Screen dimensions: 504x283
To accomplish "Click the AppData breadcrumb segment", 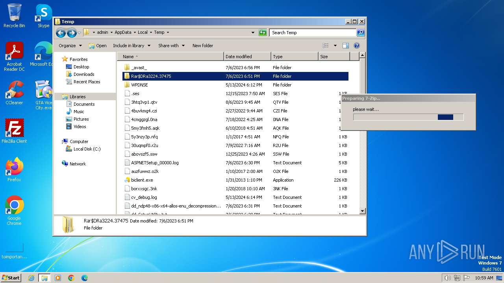I will pos(123,33).
